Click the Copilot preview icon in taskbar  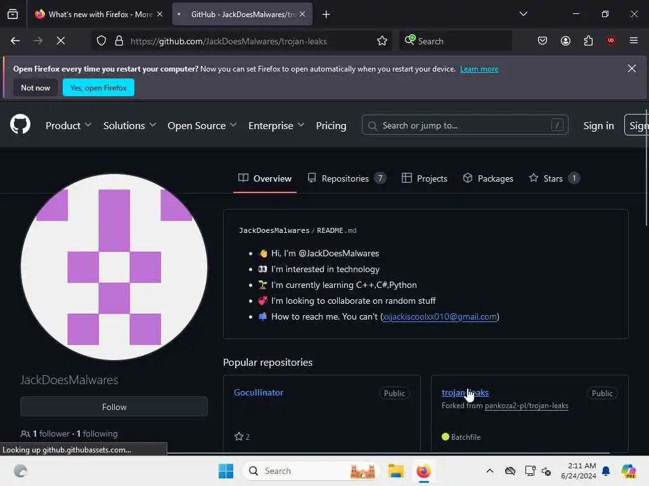[629, 471]
